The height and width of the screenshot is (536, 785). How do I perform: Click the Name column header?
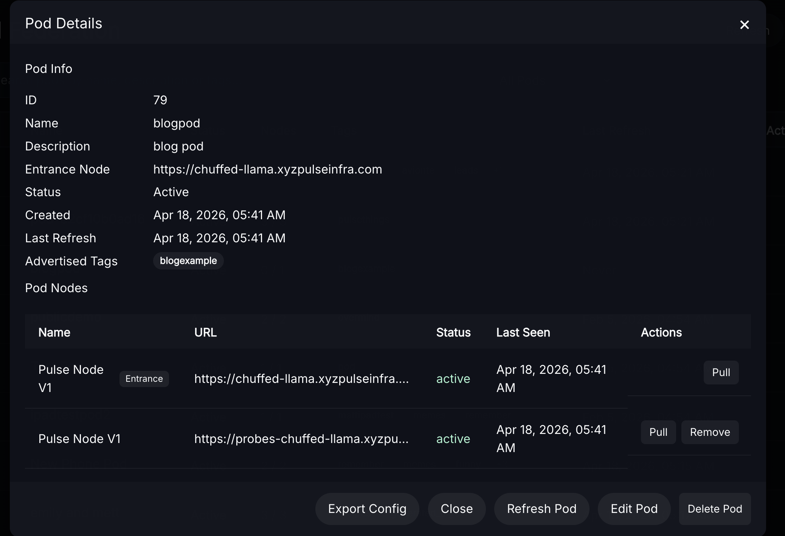(54, 333)
